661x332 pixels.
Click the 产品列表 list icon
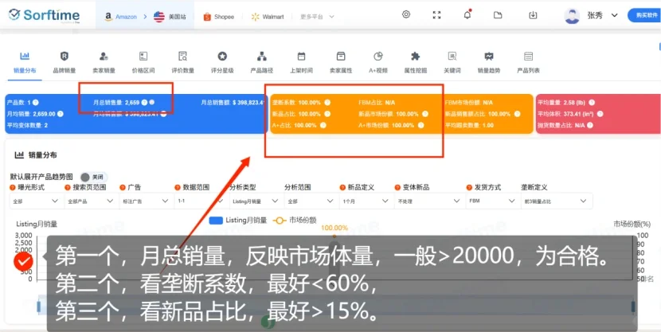(529, 56)
